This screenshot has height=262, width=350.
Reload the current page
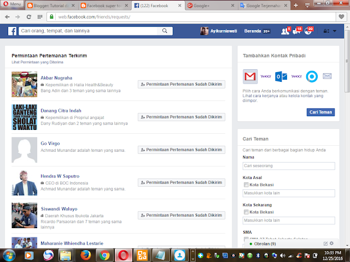click(29, 17)
